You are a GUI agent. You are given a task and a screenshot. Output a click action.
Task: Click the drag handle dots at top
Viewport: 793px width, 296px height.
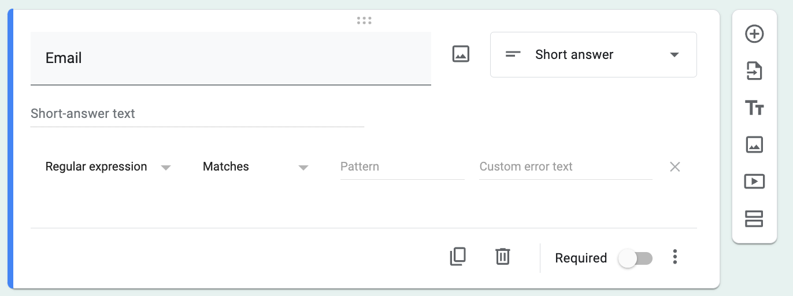click(x=364, y=21)
